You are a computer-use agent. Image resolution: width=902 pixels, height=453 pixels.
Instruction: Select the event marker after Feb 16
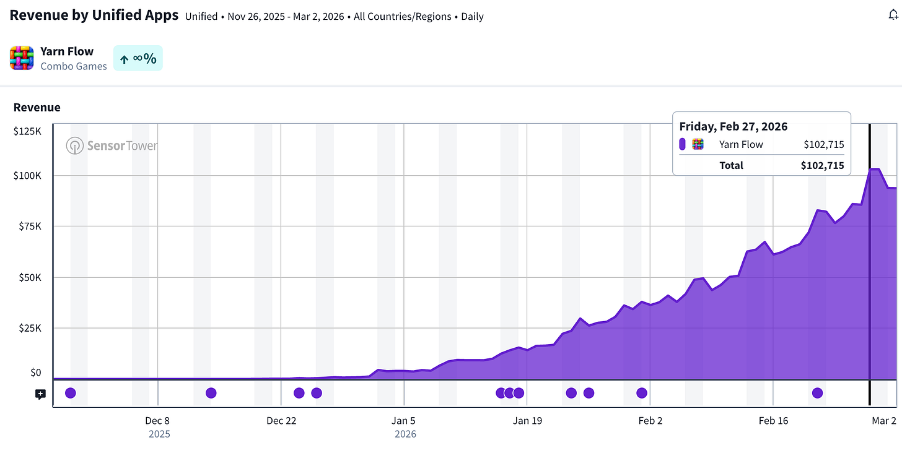[x=817, y=393]
